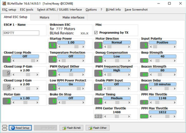Click the Beacon Delay slider thumb

click(x=167, y=88)
